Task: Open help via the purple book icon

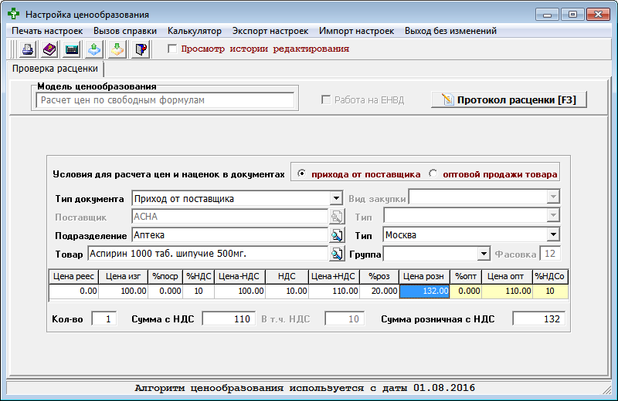Action: [49, 49]
